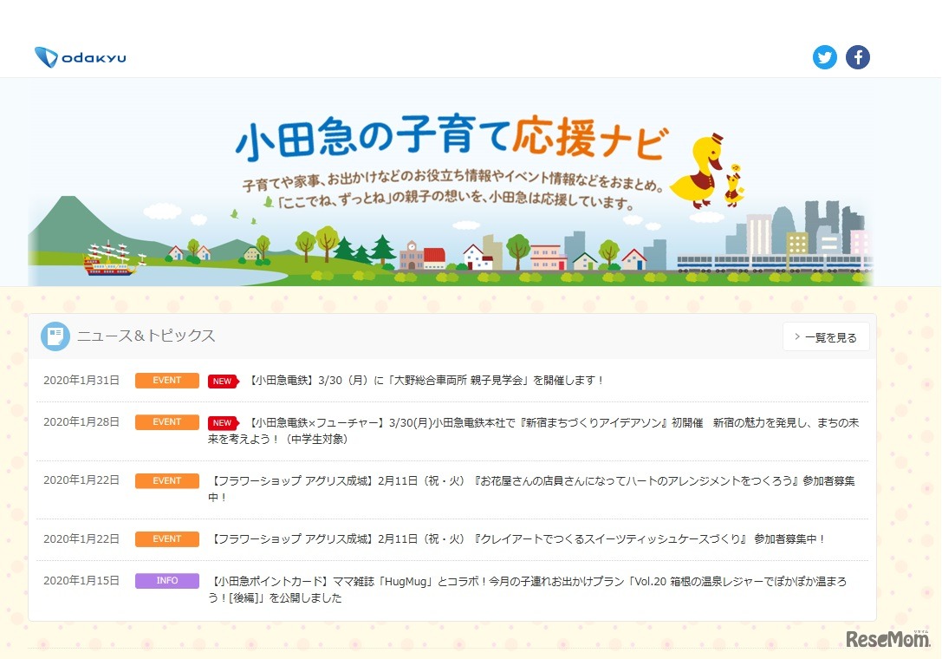The height and width of the screenshot is (659, 942).
Task: Click the NEW badge on the アイデアソン row
Action: pos(224,422)
